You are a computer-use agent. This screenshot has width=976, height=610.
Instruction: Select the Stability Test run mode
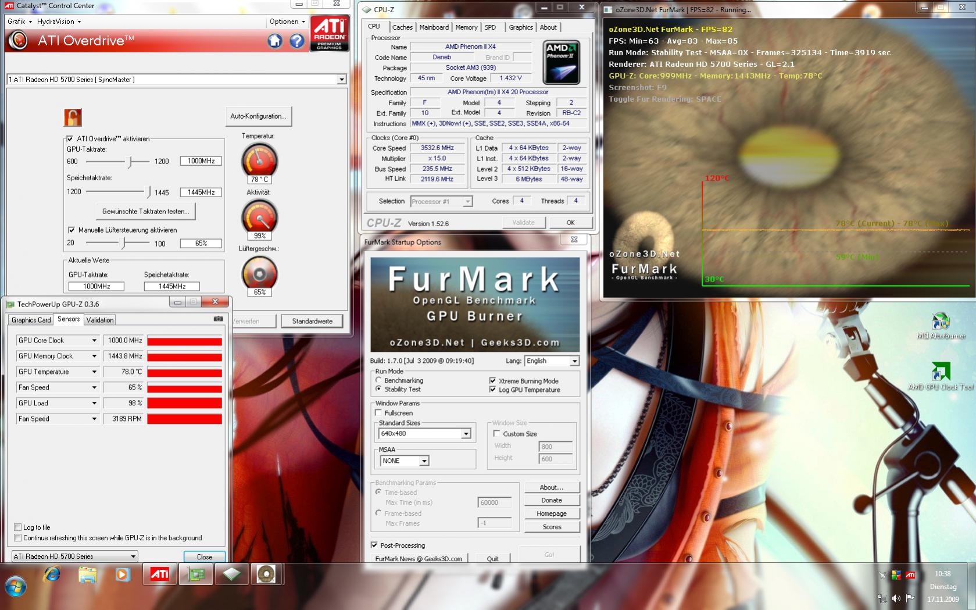click(x=378, y=389)
